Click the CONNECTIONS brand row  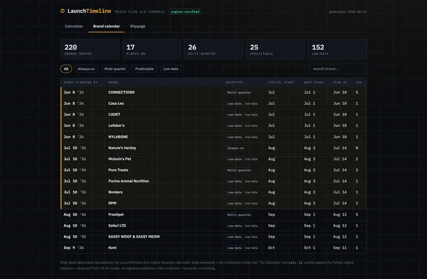coord(213,92)
